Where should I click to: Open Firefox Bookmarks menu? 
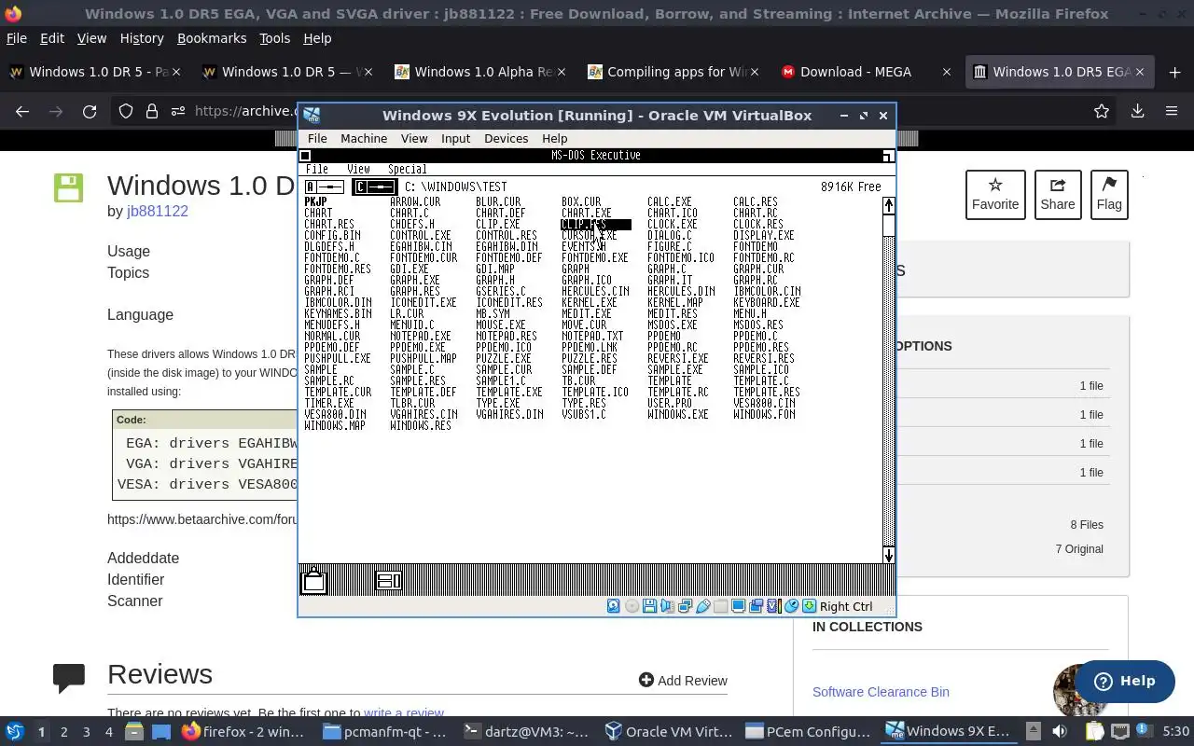[x=212, y=38]
